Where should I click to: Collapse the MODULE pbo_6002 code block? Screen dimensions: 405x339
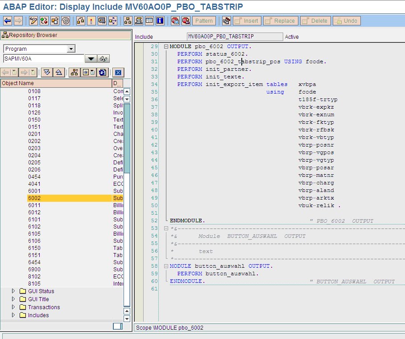click(x=165, y=46)
